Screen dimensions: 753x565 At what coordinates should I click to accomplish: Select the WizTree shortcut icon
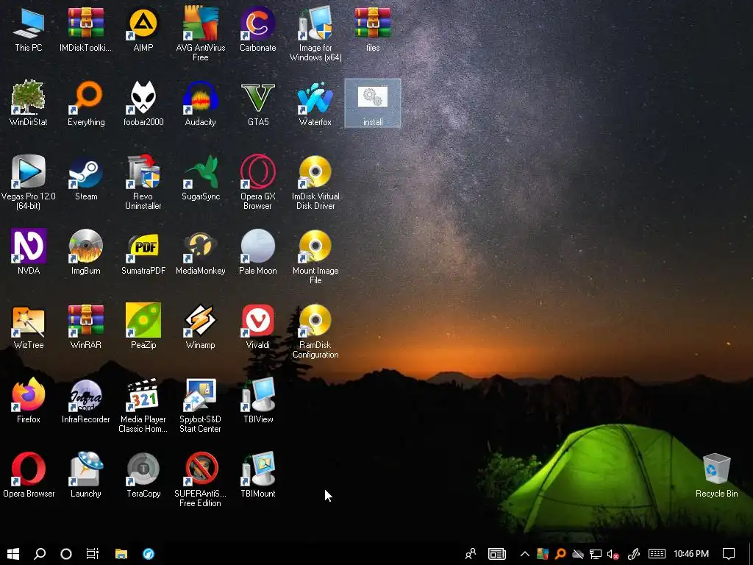pyautogui.click(x=29, y=321)
